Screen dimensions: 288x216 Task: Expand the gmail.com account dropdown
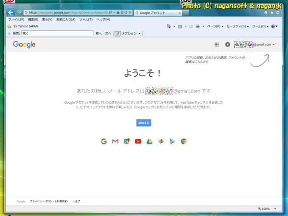[x=273, y=45]
